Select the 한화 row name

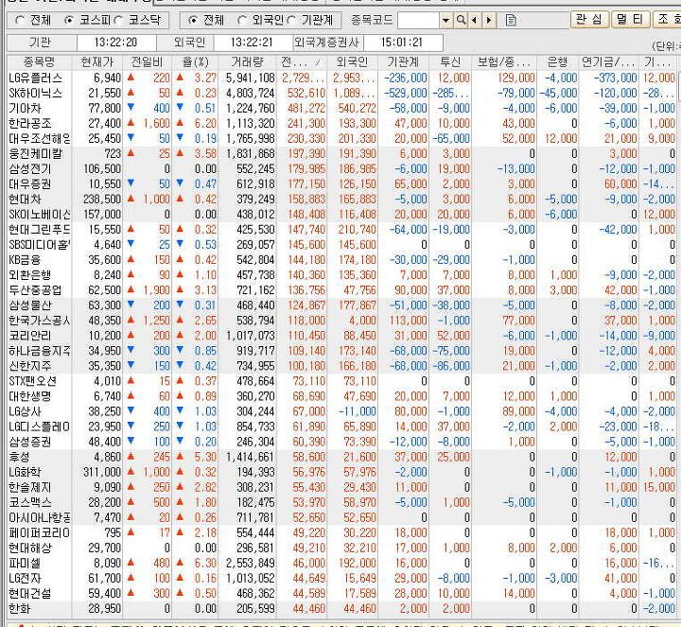click(20, 609)
